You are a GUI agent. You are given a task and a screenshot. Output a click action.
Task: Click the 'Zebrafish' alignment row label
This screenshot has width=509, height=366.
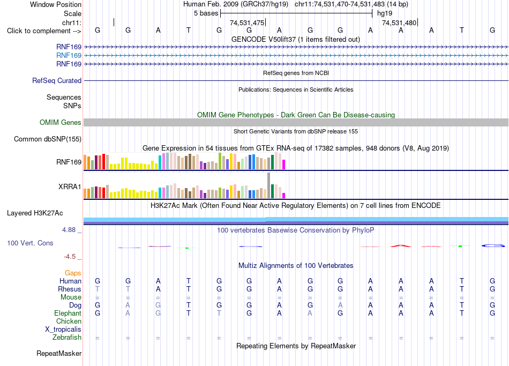point(67,338)
